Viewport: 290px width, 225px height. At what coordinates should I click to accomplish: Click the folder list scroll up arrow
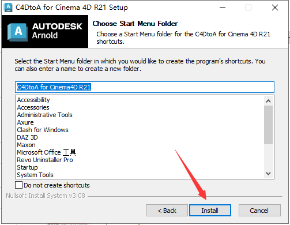[269, 101]
